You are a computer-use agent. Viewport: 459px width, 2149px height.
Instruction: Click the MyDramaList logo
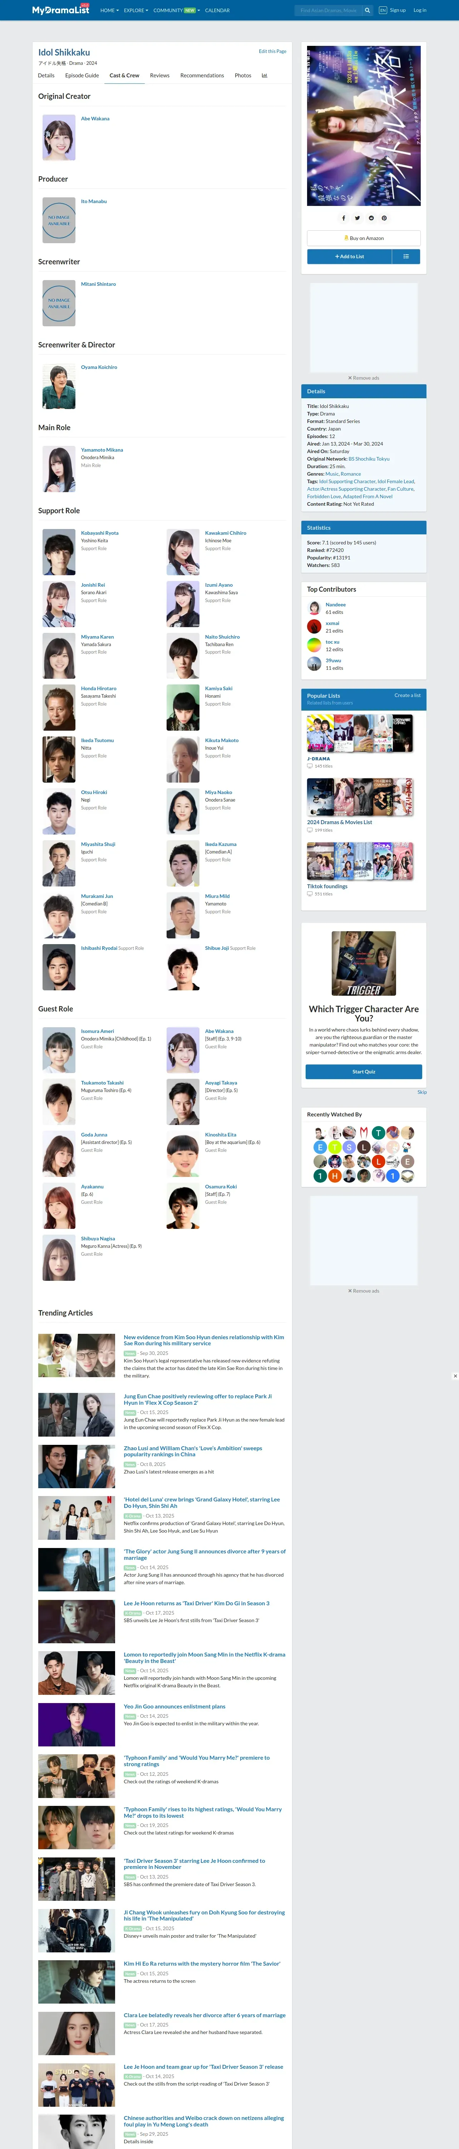coord(61,10)
